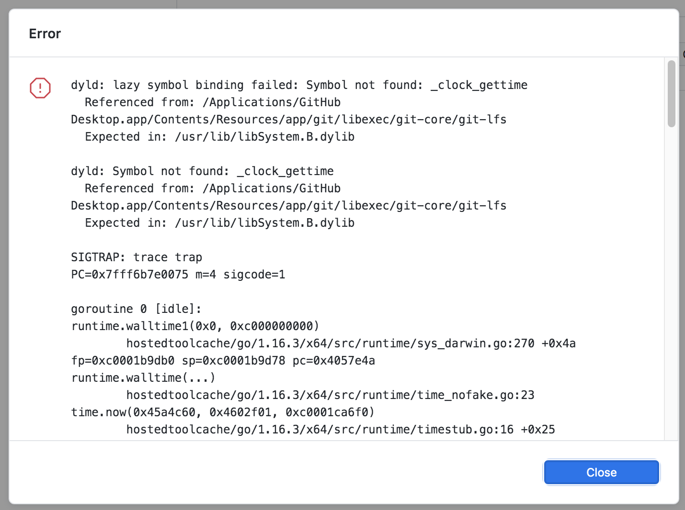
Task: Click the PC register address text
Action: tap(178, 274)
